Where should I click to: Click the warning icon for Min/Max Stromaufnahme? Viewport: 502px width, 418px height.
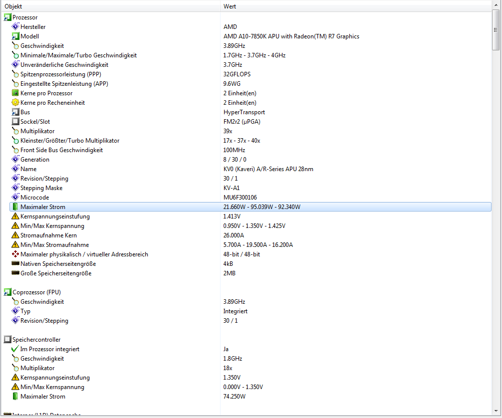point(15,244)
